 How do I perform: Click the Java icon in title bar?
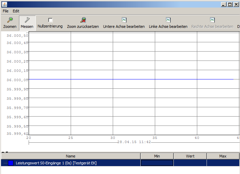pos(4,4)
